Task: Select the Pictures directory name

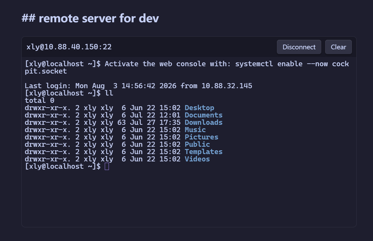Action: [x=202, y=137]
